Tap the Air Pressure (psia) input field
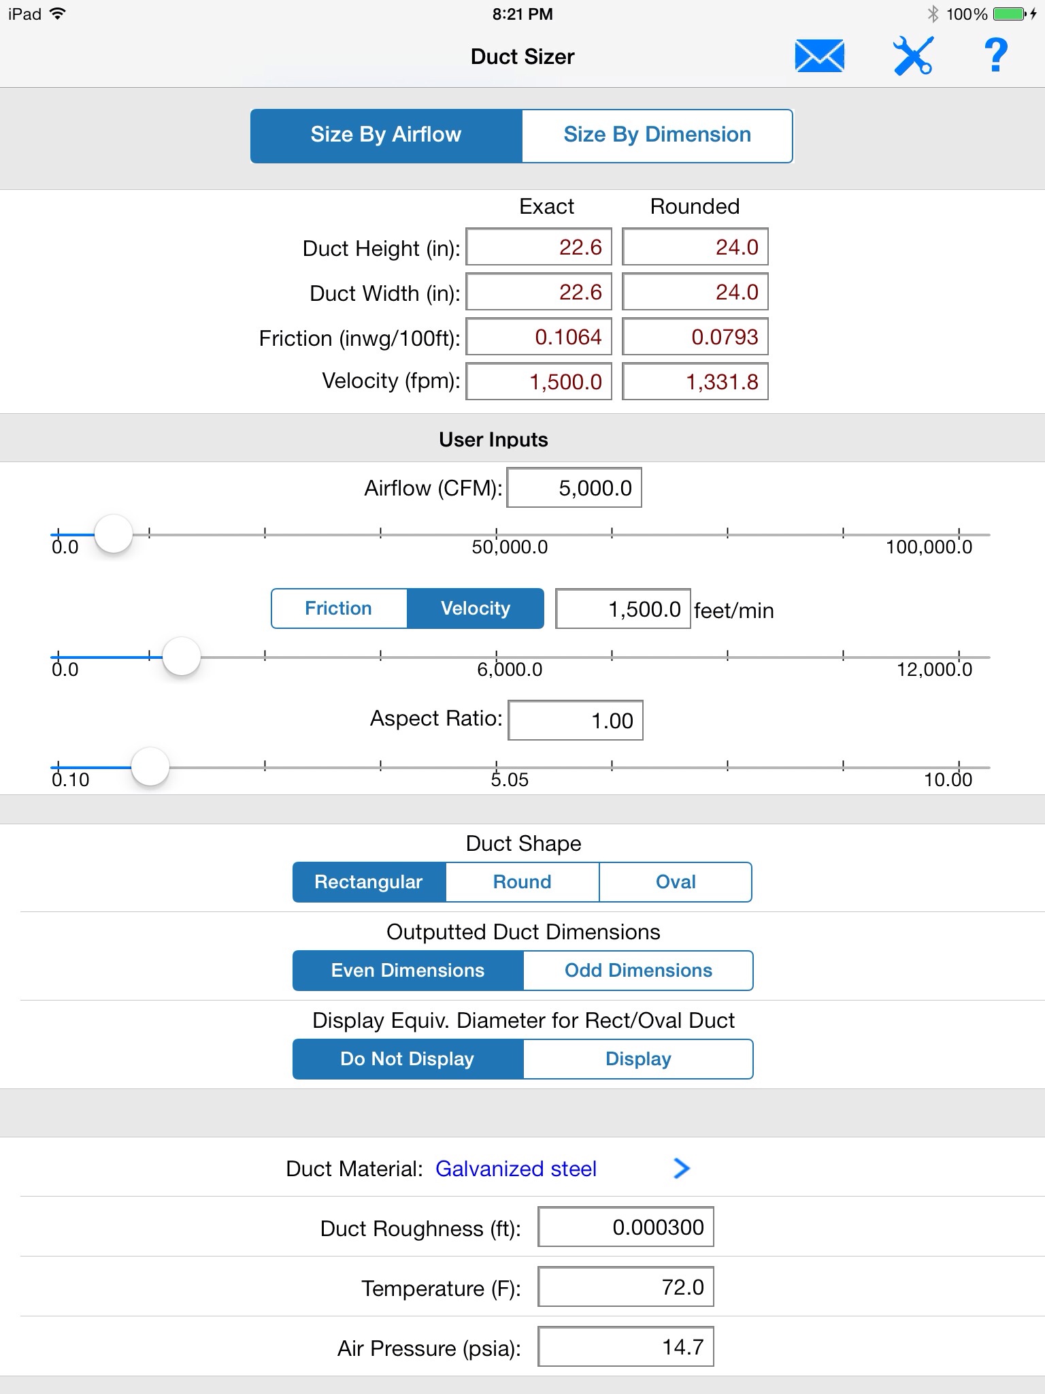The width and height of the screenshot is (1045, 1394). pyautogui.click(x=626, y=1347)
